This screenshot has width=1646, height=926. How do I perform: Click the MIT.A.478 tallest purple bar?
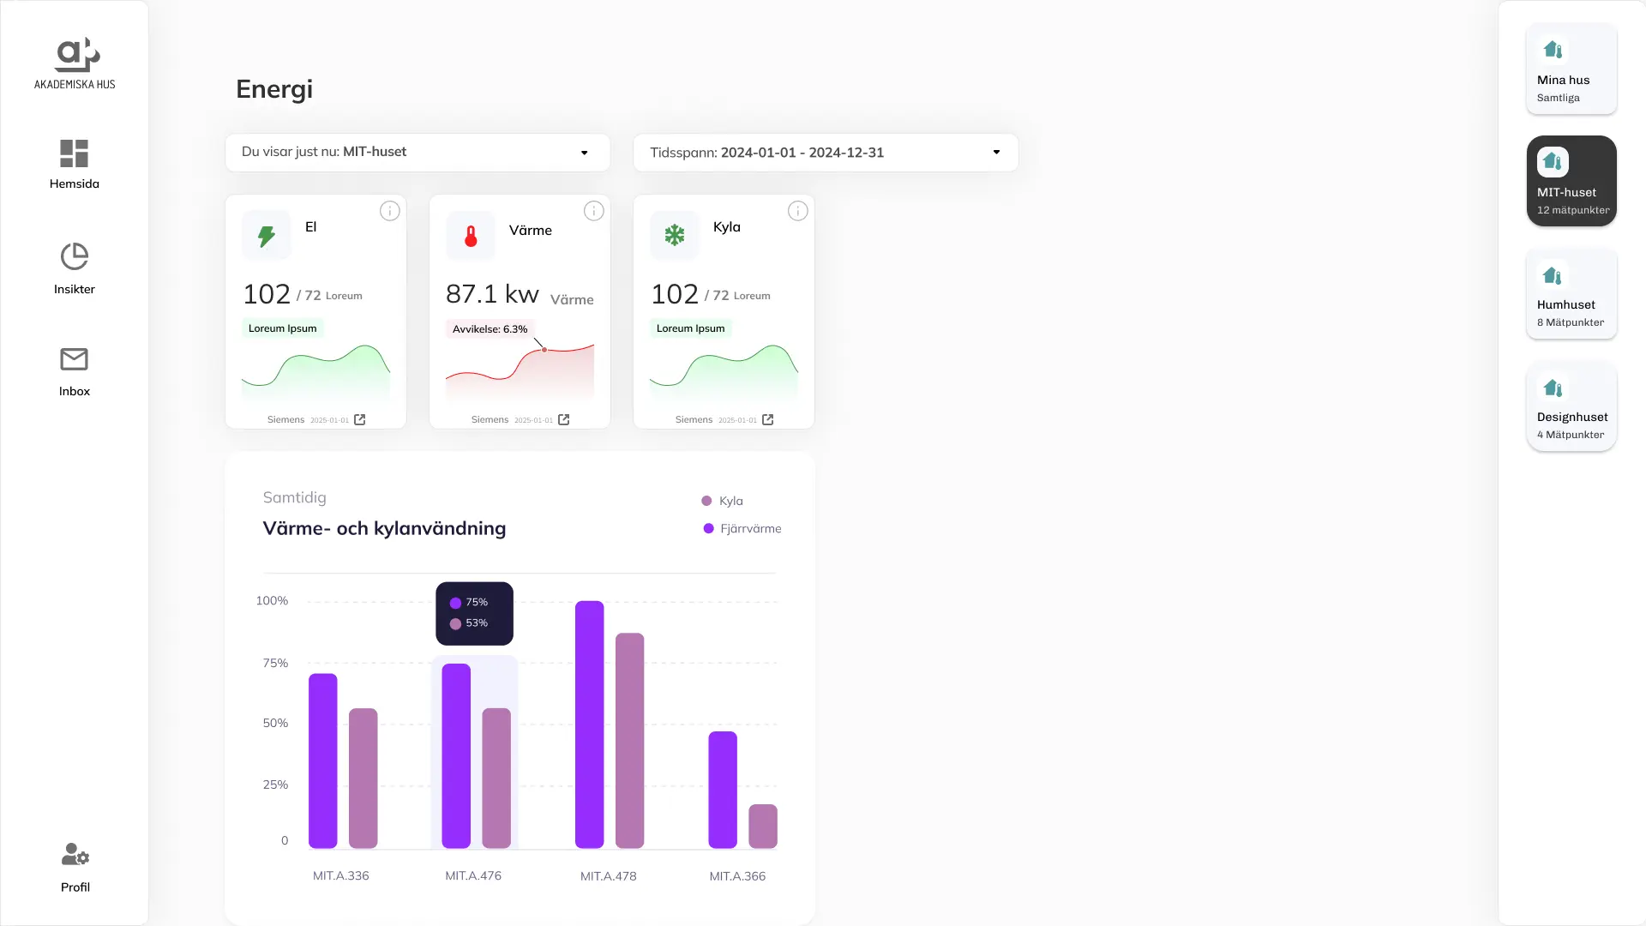point(590,725)
